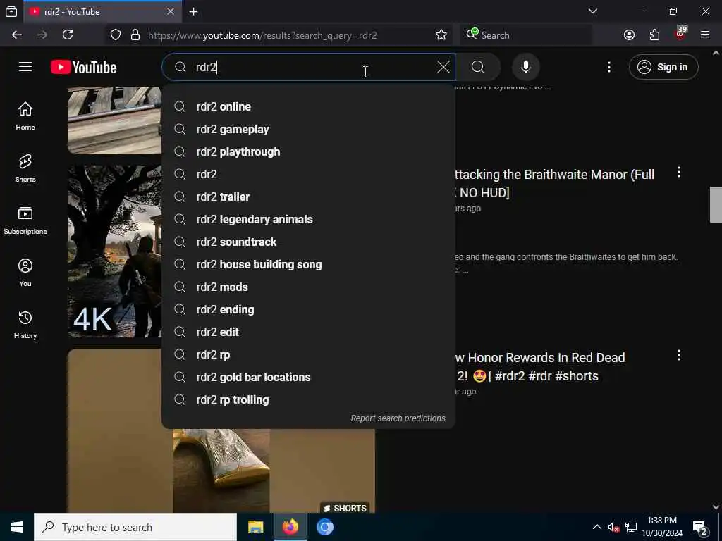
Task: Click the Sign in button
Action: click(x=663, y=67)
